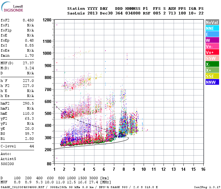Click the hmF2 value 290.5

[28, 104]
